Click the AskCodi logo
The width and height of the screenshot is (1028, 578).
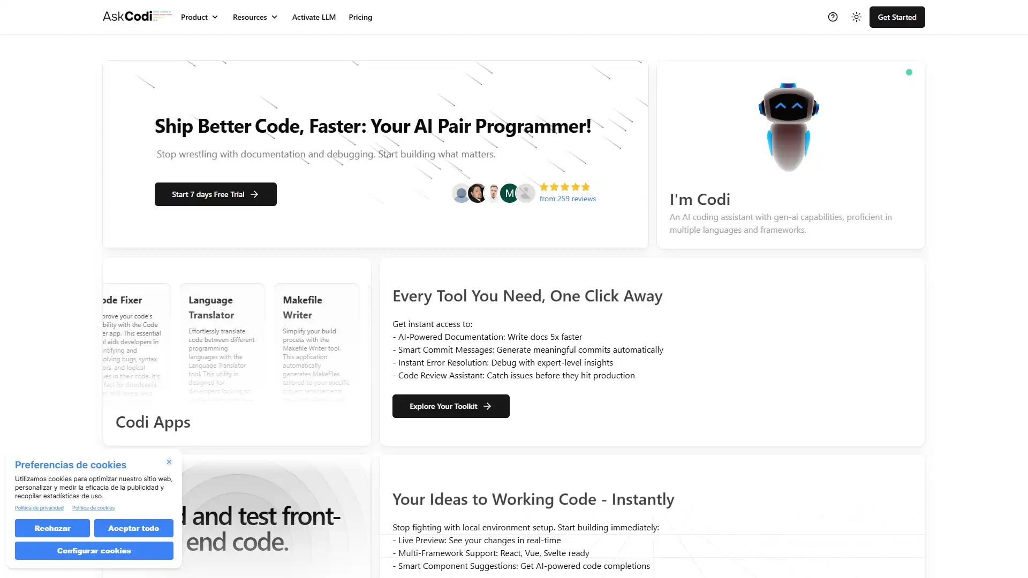[x=137, y=17]
